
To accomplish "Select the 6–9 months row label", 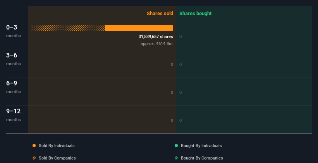I will click(14, 87).
